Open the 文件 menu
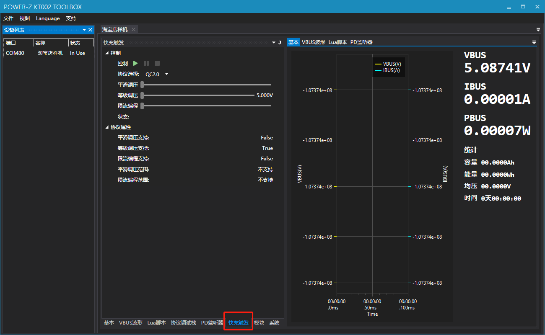The height and width of the screenshot is (335, 545). point(8,18)
